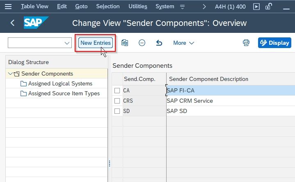Click the Send.Comp. column header
295x182 pixels.
144,79
